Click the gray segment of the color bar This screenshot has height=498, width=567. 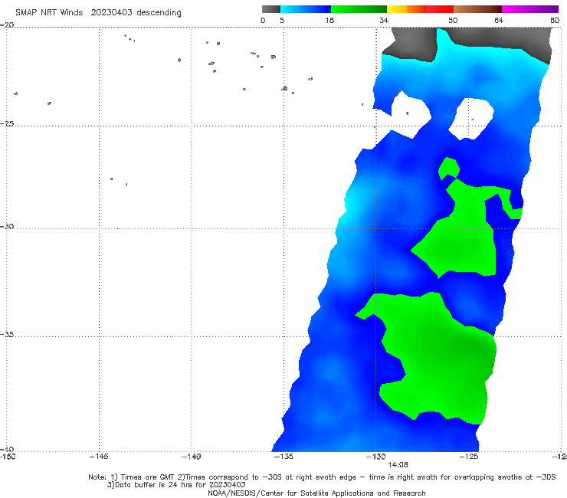tap(270, 9)
